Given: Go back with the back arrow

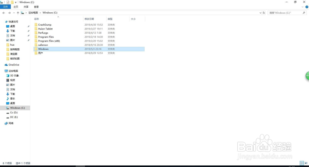Looking at the screenshot, I should click(x=4, y=13).
